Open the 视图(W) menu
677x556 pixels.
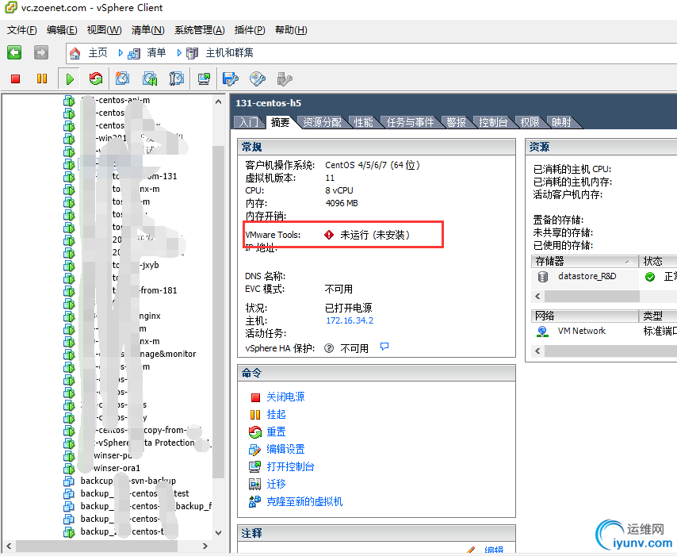point(104,30)
